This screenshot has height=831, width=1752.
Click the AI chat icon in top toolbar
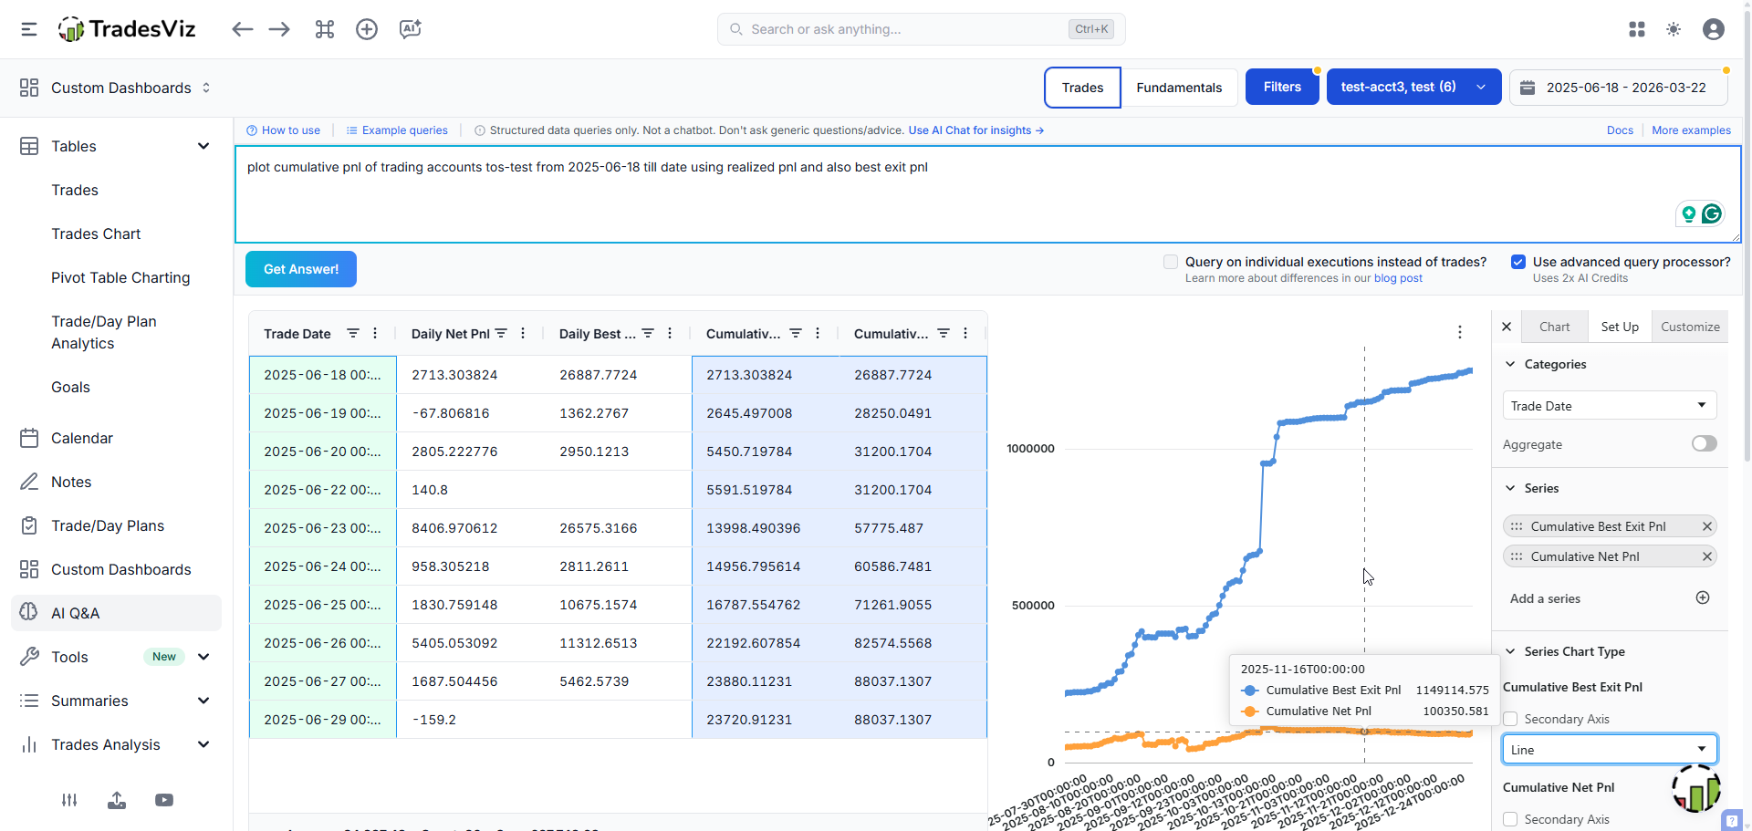point(410,29)
